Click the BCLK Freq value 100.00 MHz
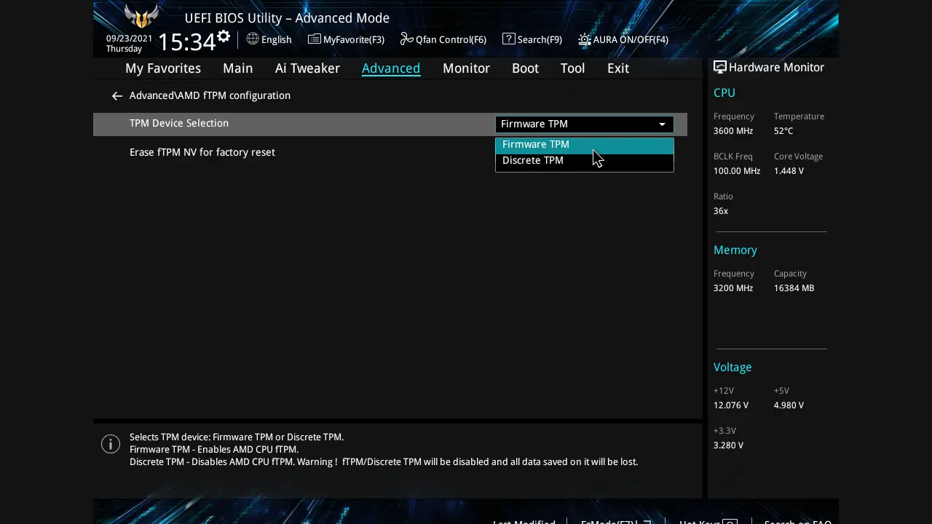The image size is (932, 524). point(737,171)
